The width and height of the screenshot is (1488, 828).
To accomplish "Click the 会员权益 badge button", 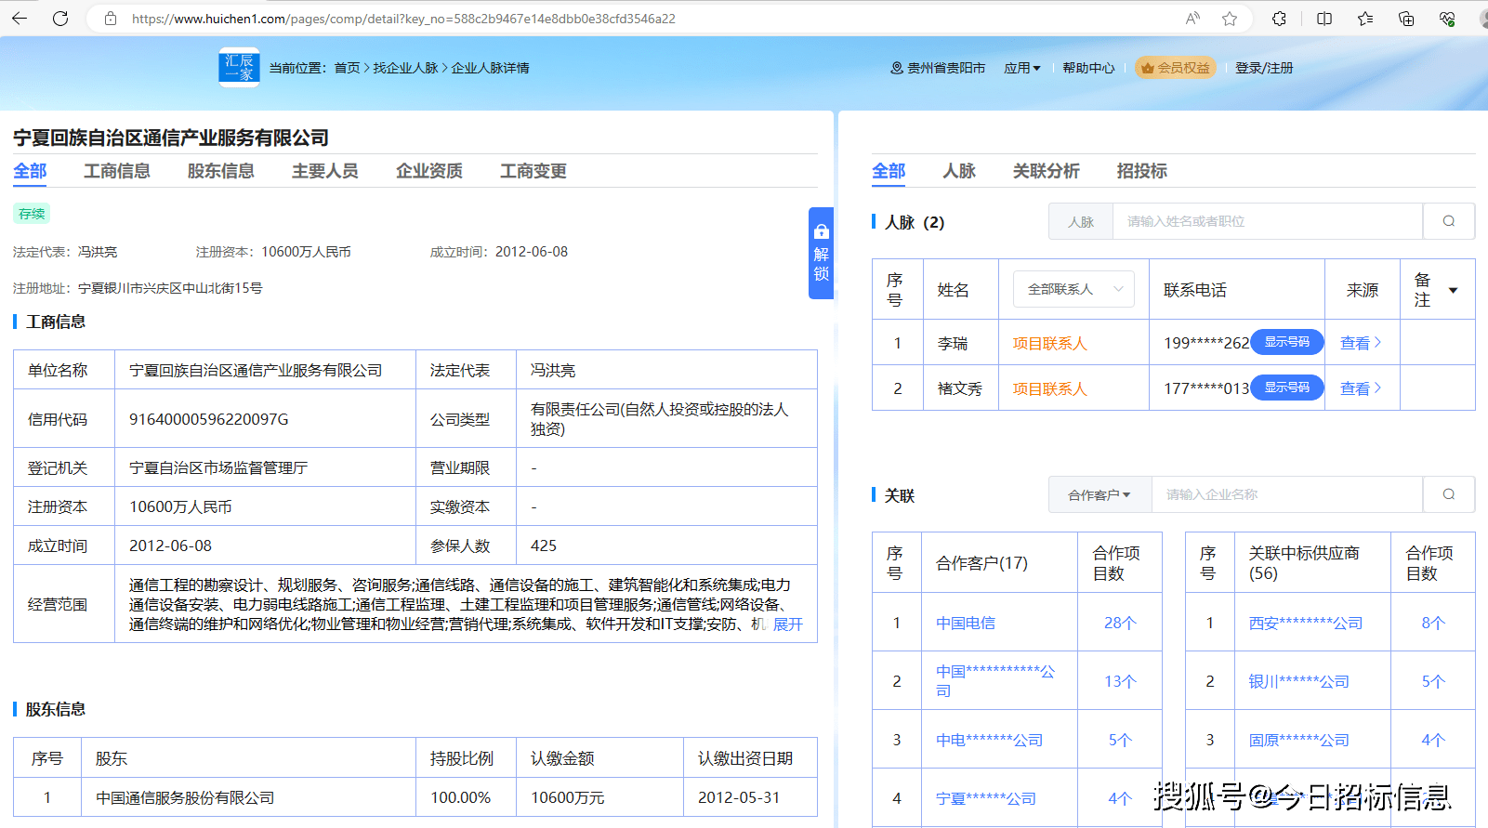I will point(1176,68).
